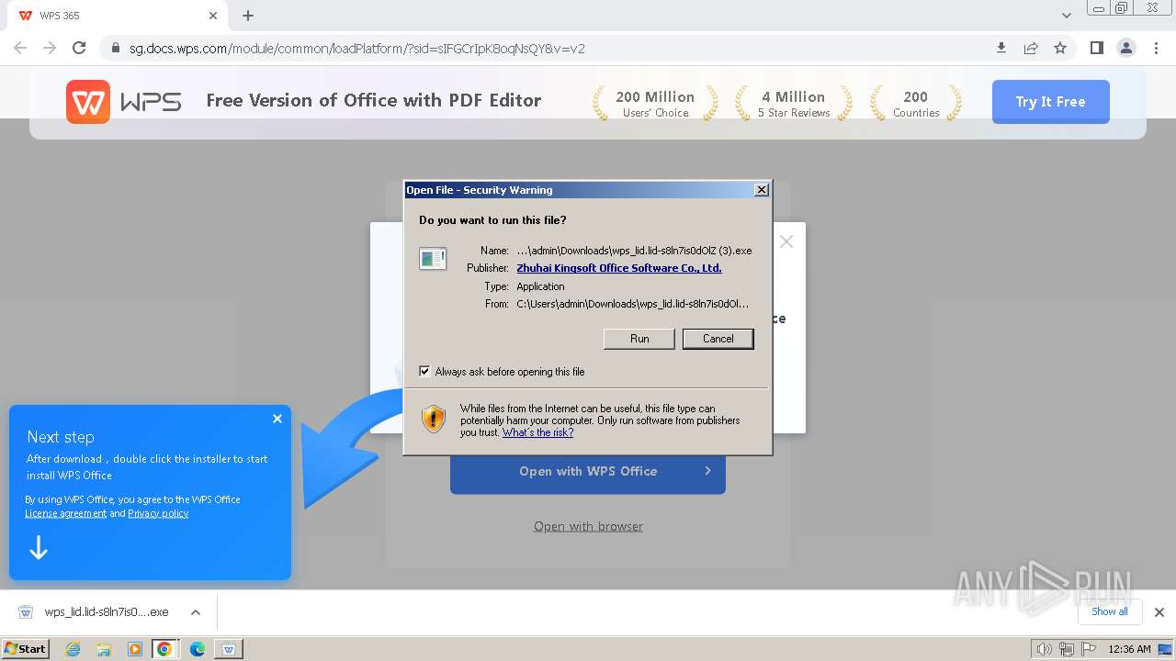
Task: Close the Chrome downloads bar
Action: (x=1159, y=612)
